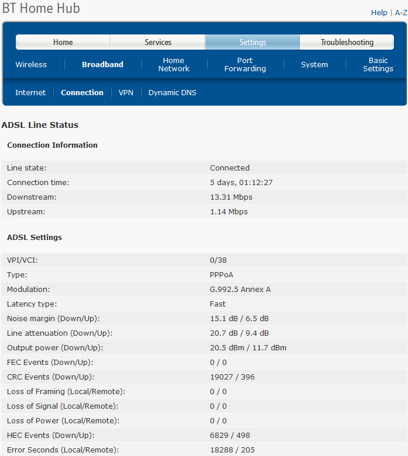Select the Settings tab
The height and width of the screenshot is (456, 408).
click(253, 42)
